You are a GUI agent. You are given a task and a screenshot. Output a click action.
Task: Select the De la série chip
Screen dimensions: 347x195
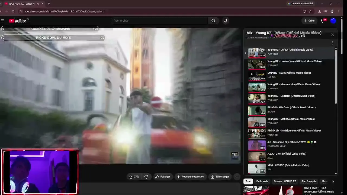click(262, 181)
